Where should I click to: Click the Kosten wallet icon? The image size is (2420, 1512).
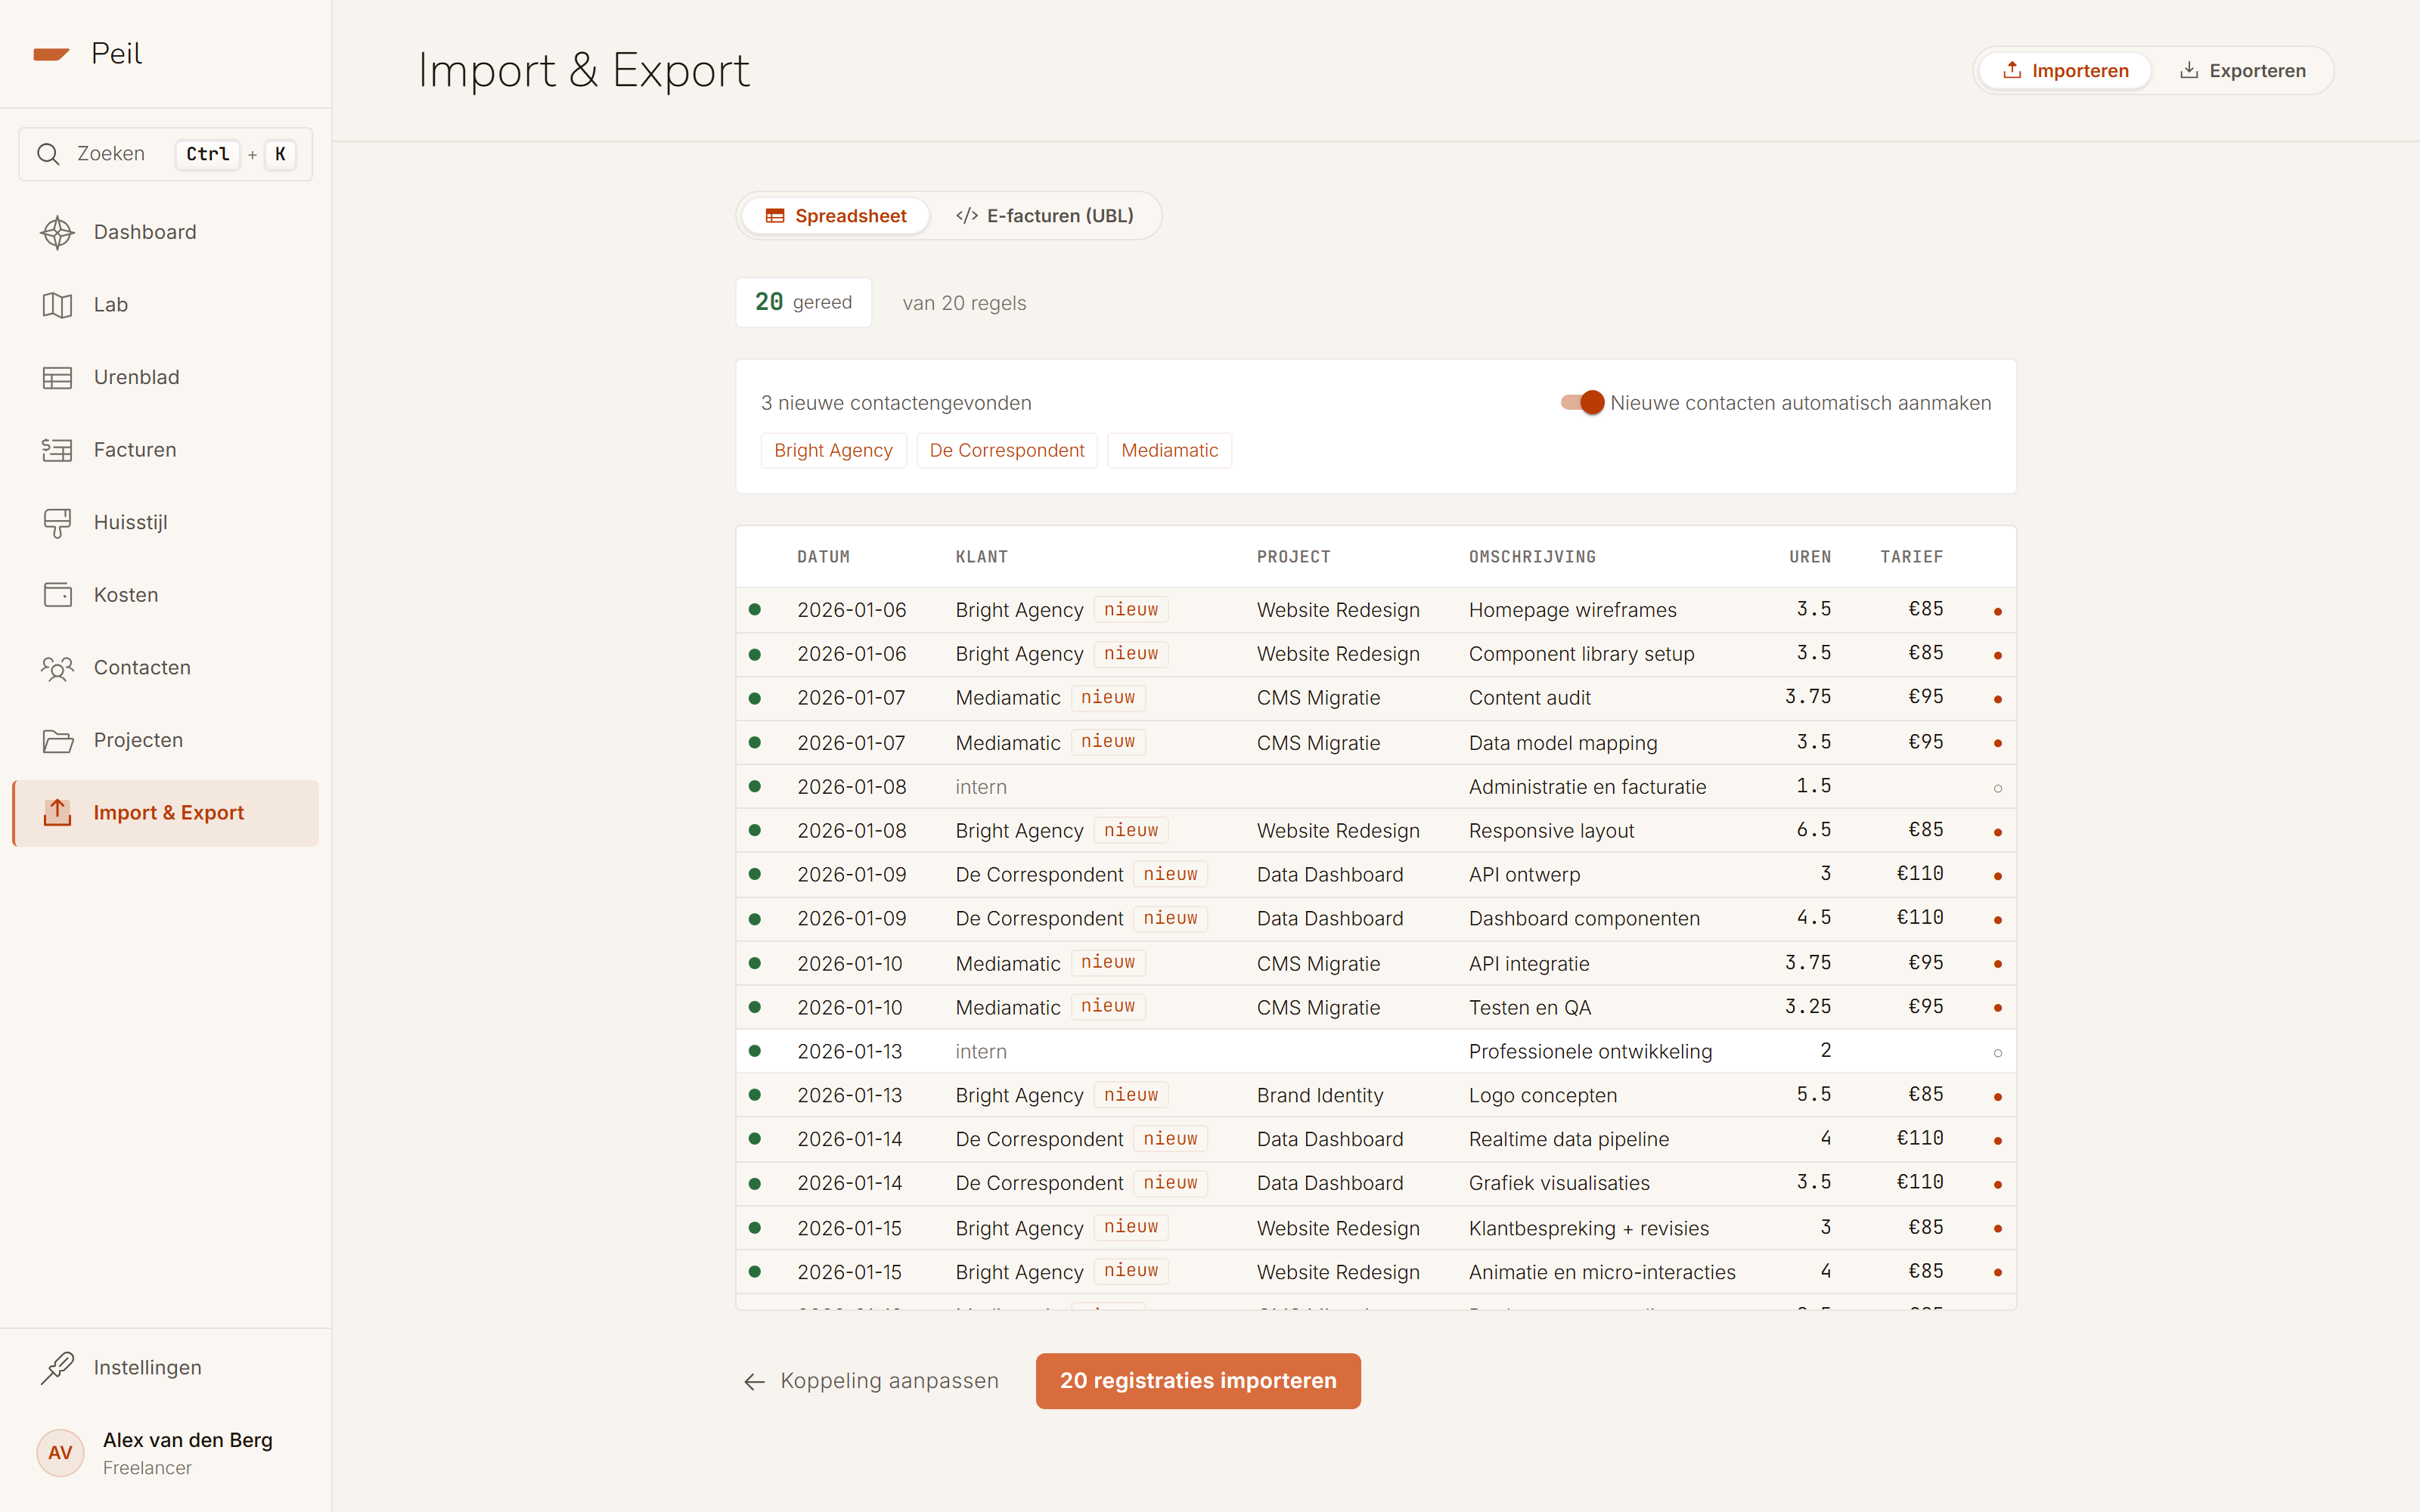pyautogui.click(x=57, y=595)
